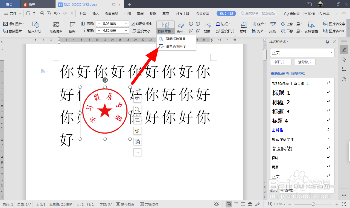The width and height of the screenshot is (350, 208).
Task: Click Picture to Text (图片转文字)
Action: [334, 24]
